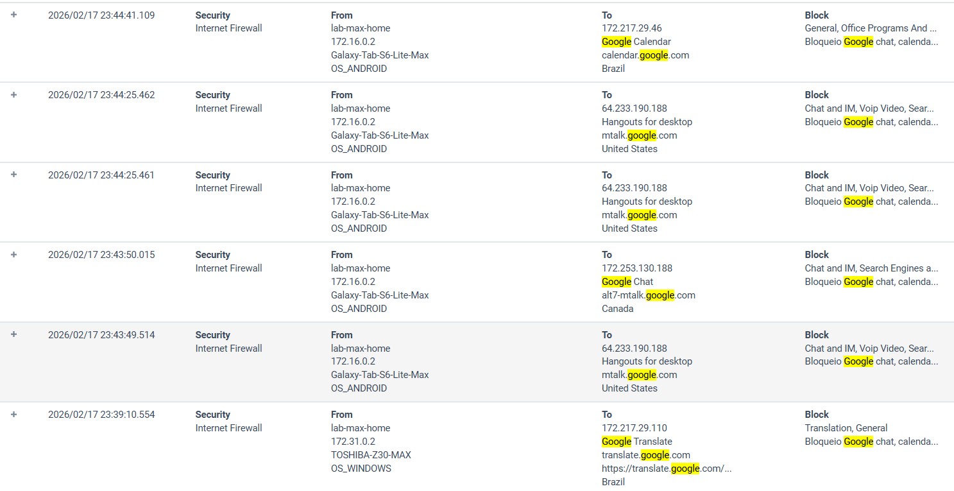
Task: Click the OS_WINDOWS label in last row
Action: point(361,469)
